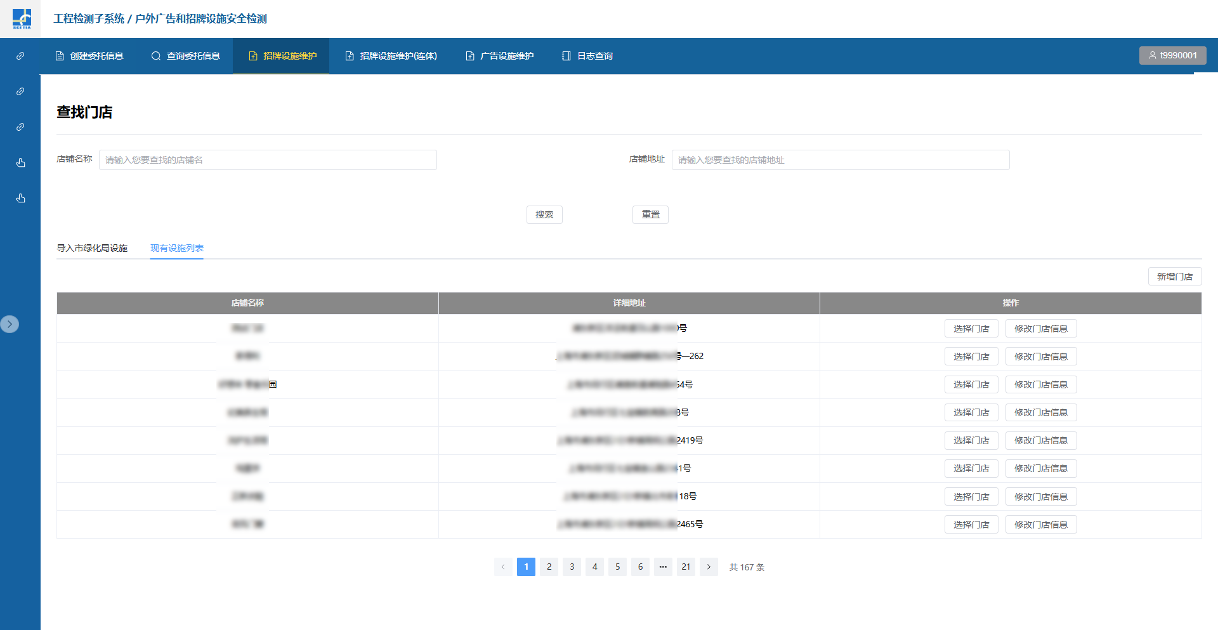Focus the 店铺地址 search input field

coord(840,160)
